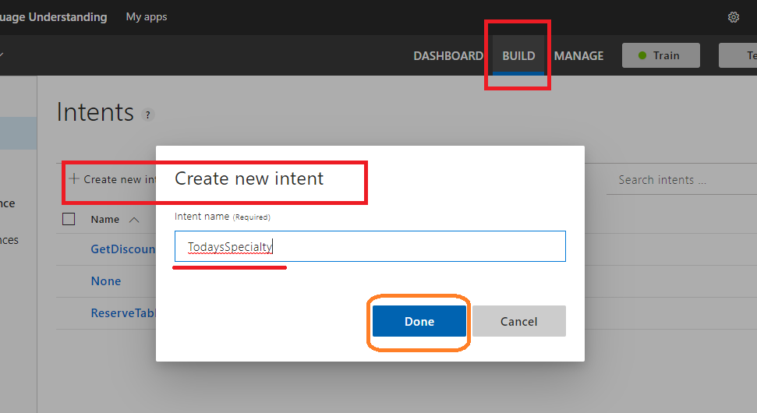Go to My apps
This screenshot has width=757, height=413.
coord(147,16)
